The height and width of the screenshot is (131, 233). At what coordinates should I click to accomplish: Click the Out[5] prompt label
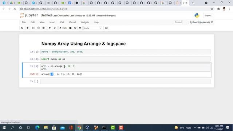(35, 74)
